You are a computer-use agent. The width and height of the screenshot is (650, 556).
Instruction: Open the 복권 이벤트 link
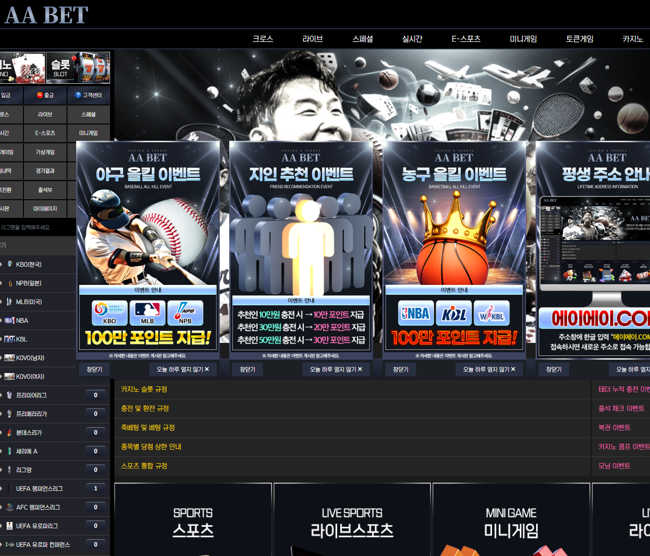click(615, 428)
